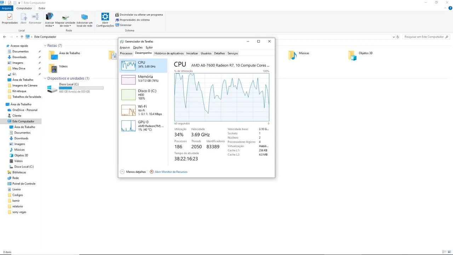Open OneDrive - Personal in navigation pane
The height and width of the screenshot is (255, 453).
25,110
